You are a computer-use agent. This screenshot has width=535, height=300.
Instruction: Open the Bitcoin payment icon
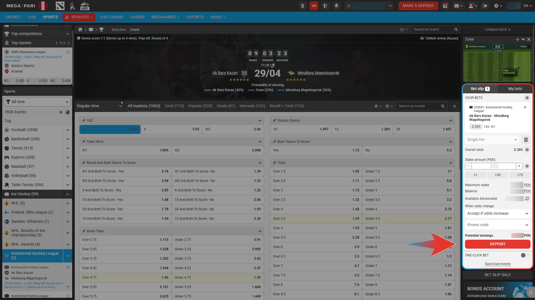point(303,6)
